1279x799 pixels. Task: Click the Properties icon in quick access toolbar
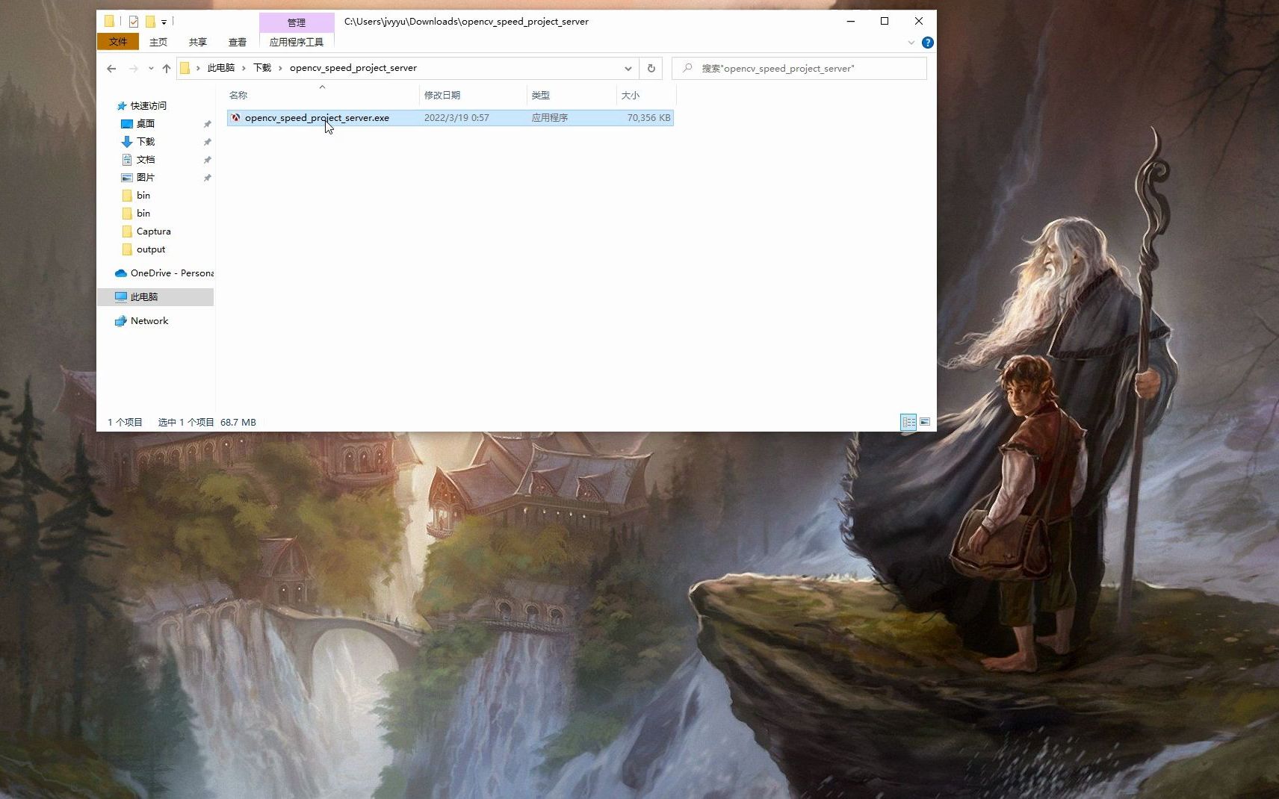coord(134,22)
